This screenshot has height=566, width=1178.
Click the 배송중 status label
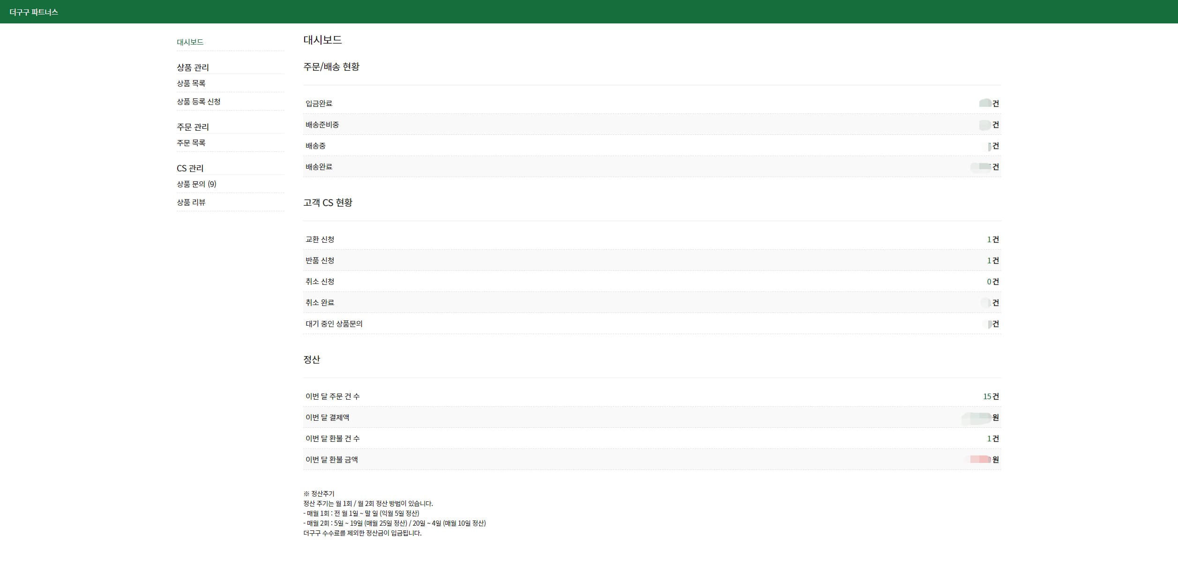315,146
